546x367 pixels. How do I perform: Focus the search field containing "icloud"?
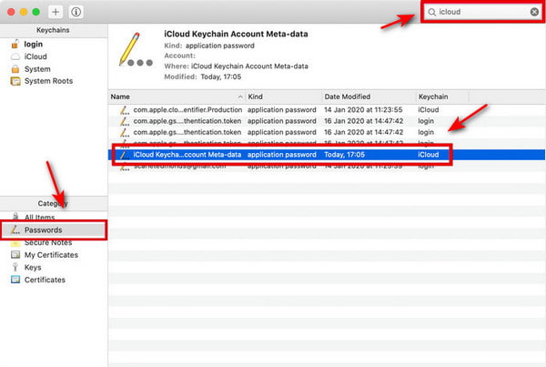click(482, 12)
